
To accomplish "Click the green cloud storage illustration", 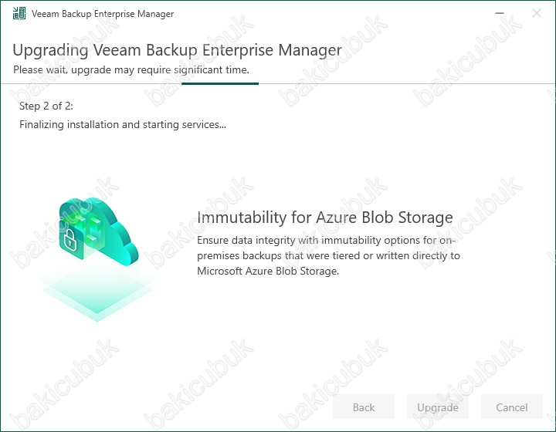I will tap(99, 231).
